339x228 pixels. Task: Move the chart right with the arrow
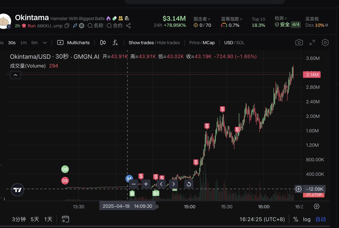tap(173, 184)
